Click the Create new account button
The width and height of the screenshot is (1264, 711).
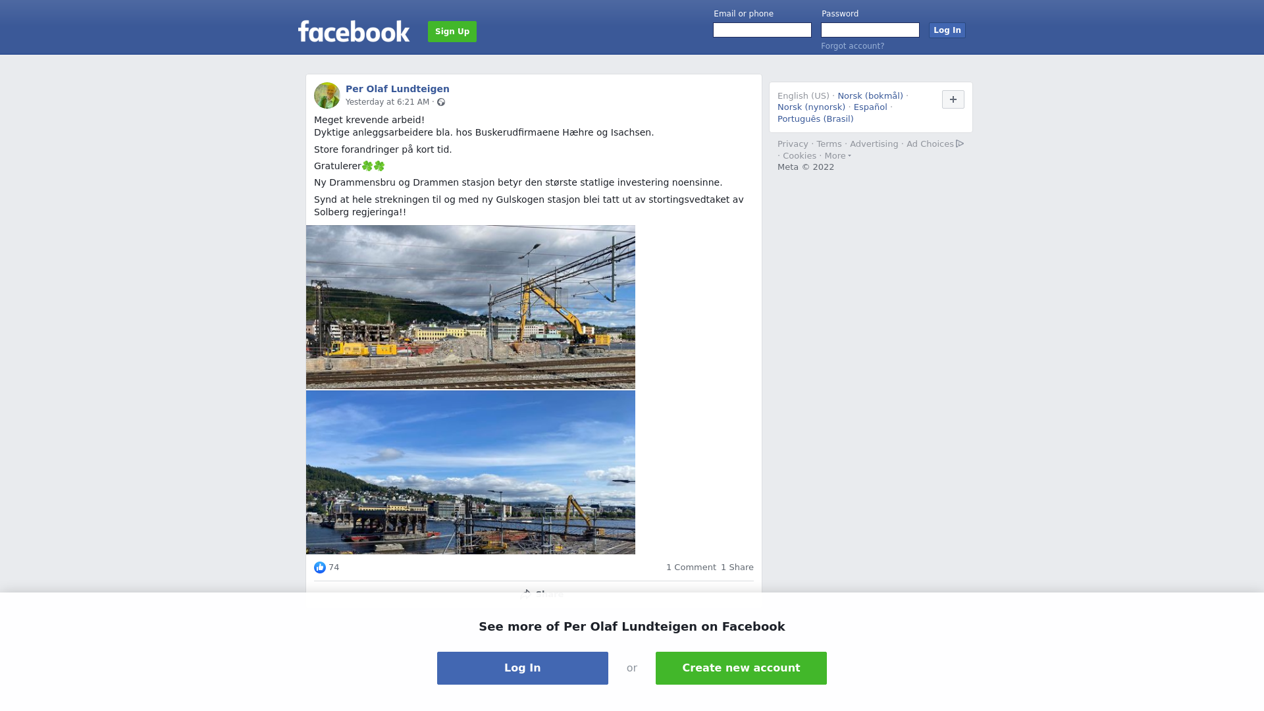(x=741, y=668)
